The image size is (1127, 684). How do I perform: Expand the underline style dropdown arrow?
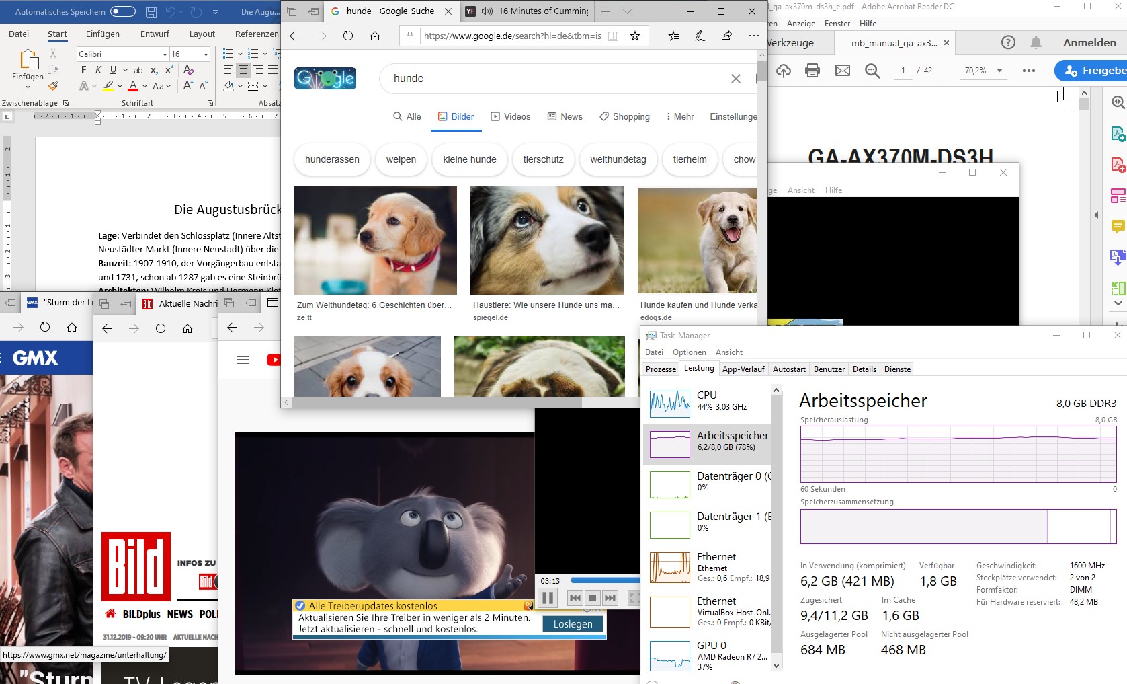tap(125, 70)
